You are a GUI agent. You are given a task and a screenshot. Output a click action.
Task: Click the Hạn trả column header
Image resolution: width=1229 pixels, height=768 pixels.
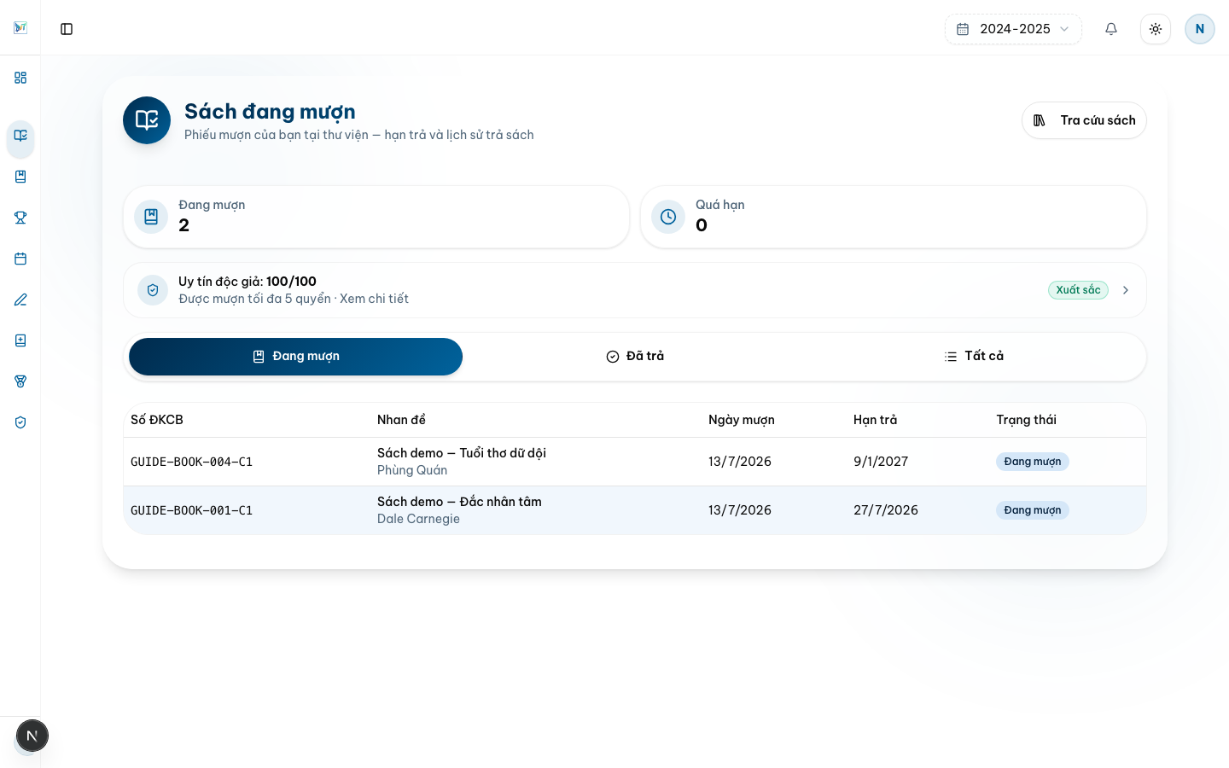pyautogui.click(x=875, y=420)
